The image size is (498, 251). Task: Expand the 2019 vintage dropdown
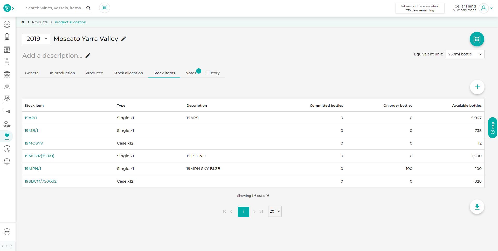click(36, 39)
